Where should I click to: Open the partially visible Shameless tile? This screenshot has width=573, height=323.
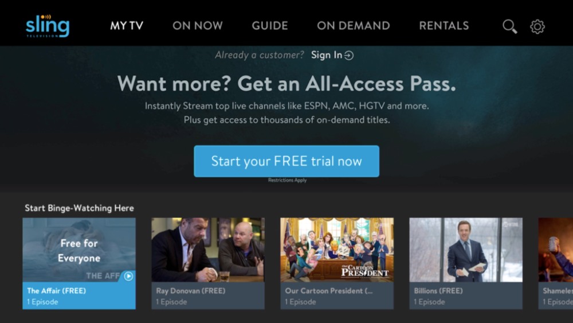click(555, 263)
